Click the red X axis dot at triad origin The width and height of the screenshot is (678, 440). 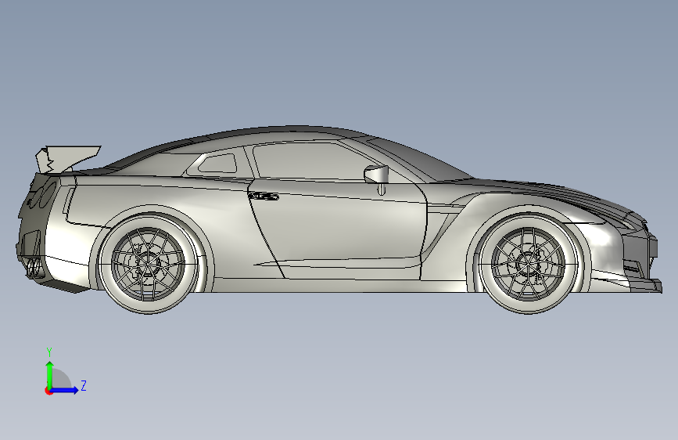pyautogui.click(x=48, y=391)
